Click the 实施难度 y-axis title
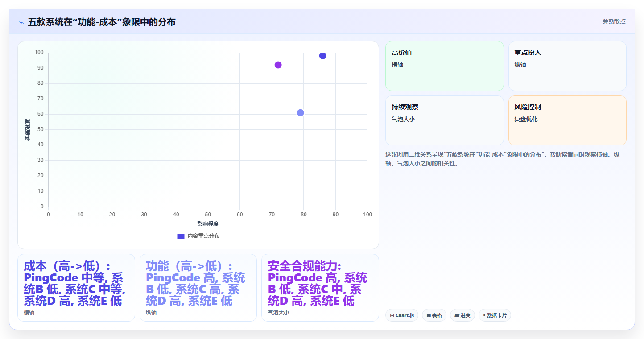 (28, 130)
